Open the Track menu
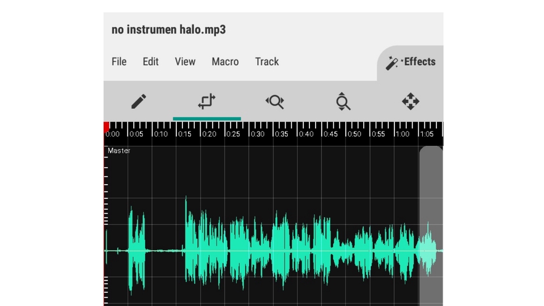This screenshot has height=306, width=544. coord(267,62)
